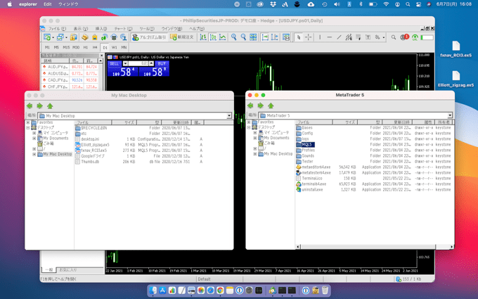This screenshot has height=299, width=478.
Task: Open the toolbar search magnifier
Action: point(394,37)
